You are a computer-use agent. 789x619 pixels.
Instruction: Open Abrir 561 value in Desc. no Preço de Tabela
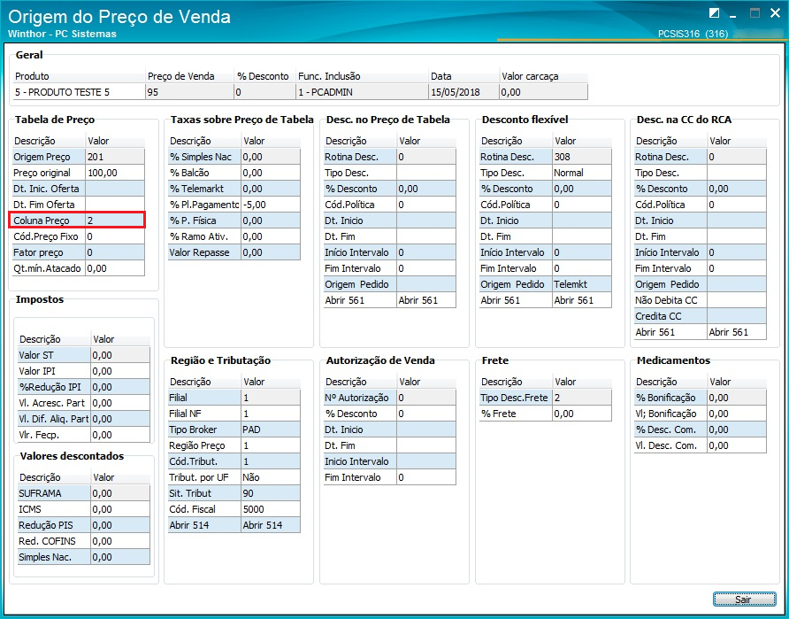426,300
